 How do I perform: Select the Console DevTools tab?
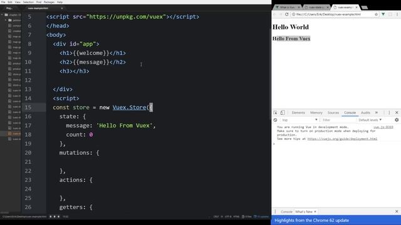[350, 112]
